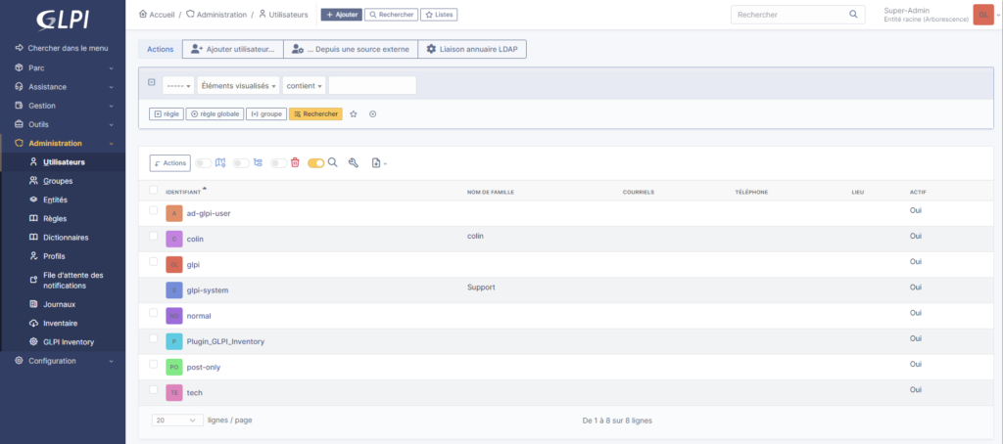Open the GL user avatar menu
1003x444 pixels.
(983, 14)
